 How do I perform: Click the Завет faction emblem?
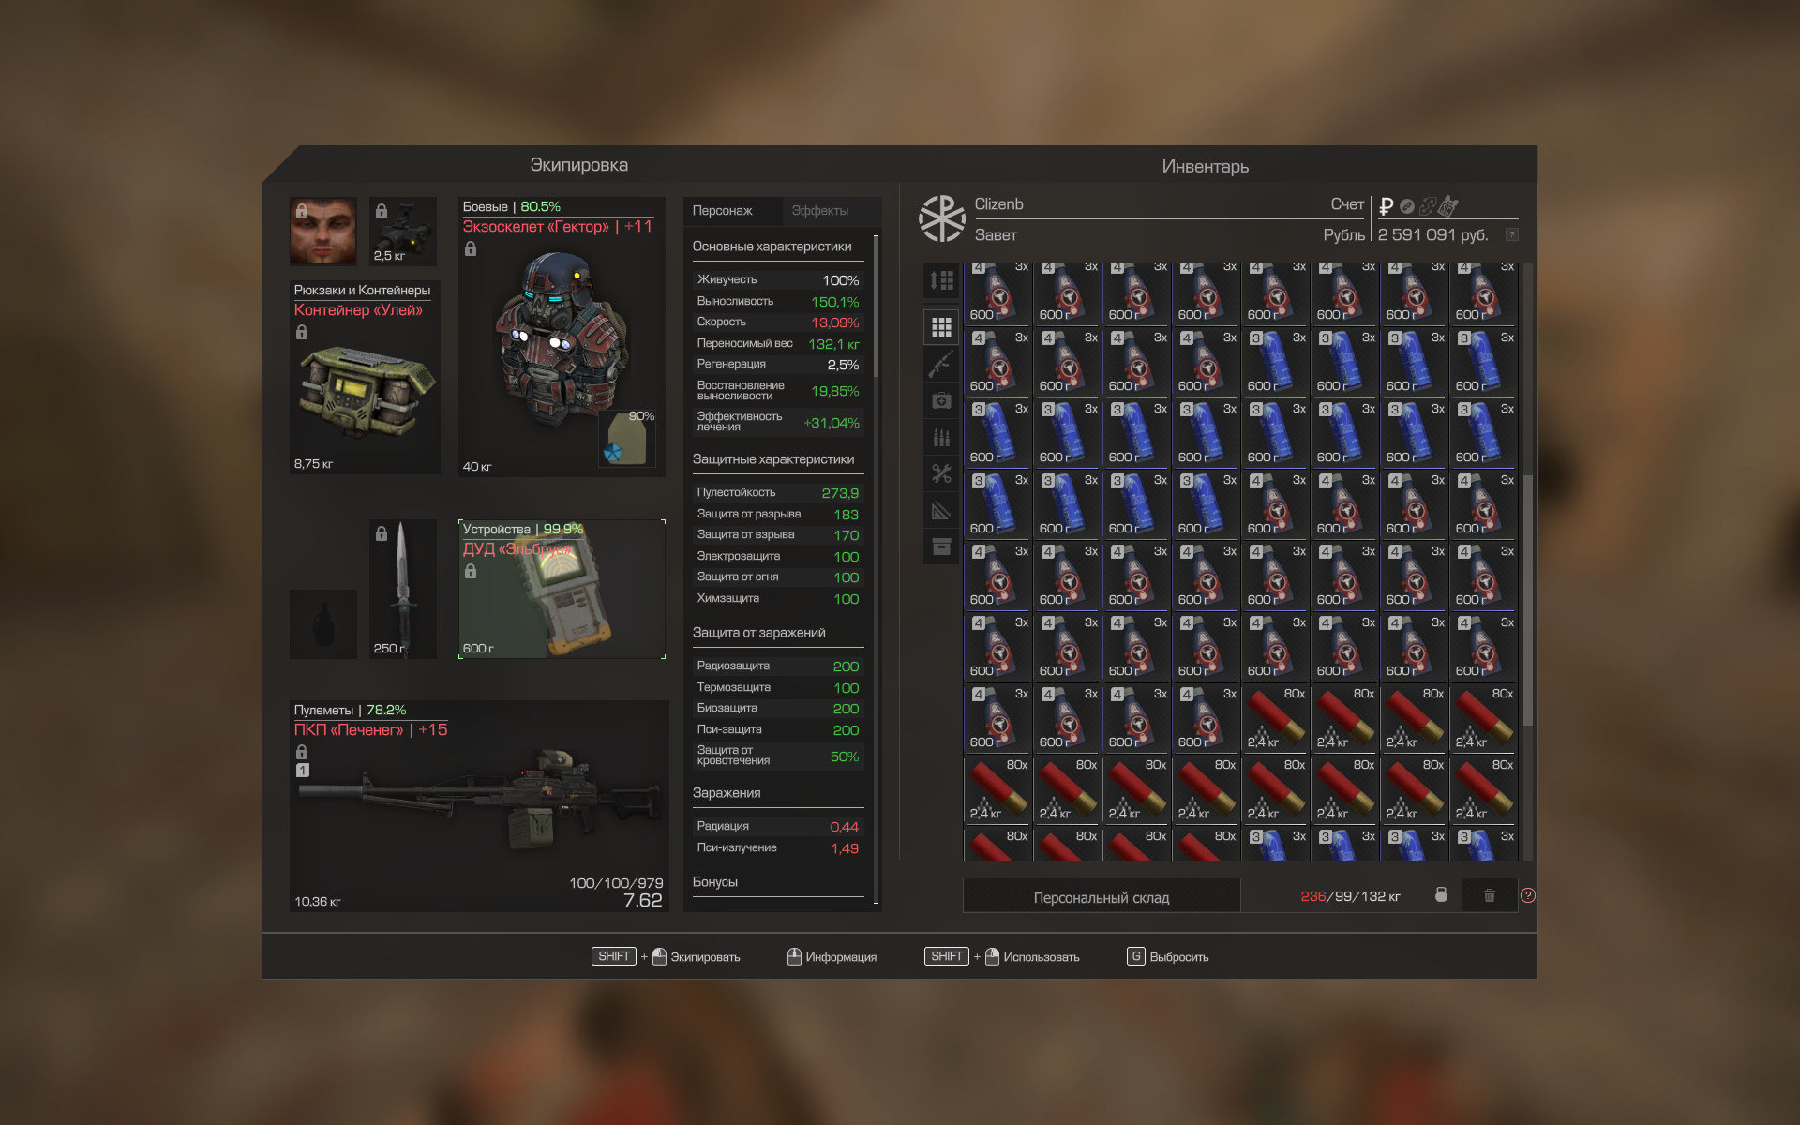pos(941,219)
